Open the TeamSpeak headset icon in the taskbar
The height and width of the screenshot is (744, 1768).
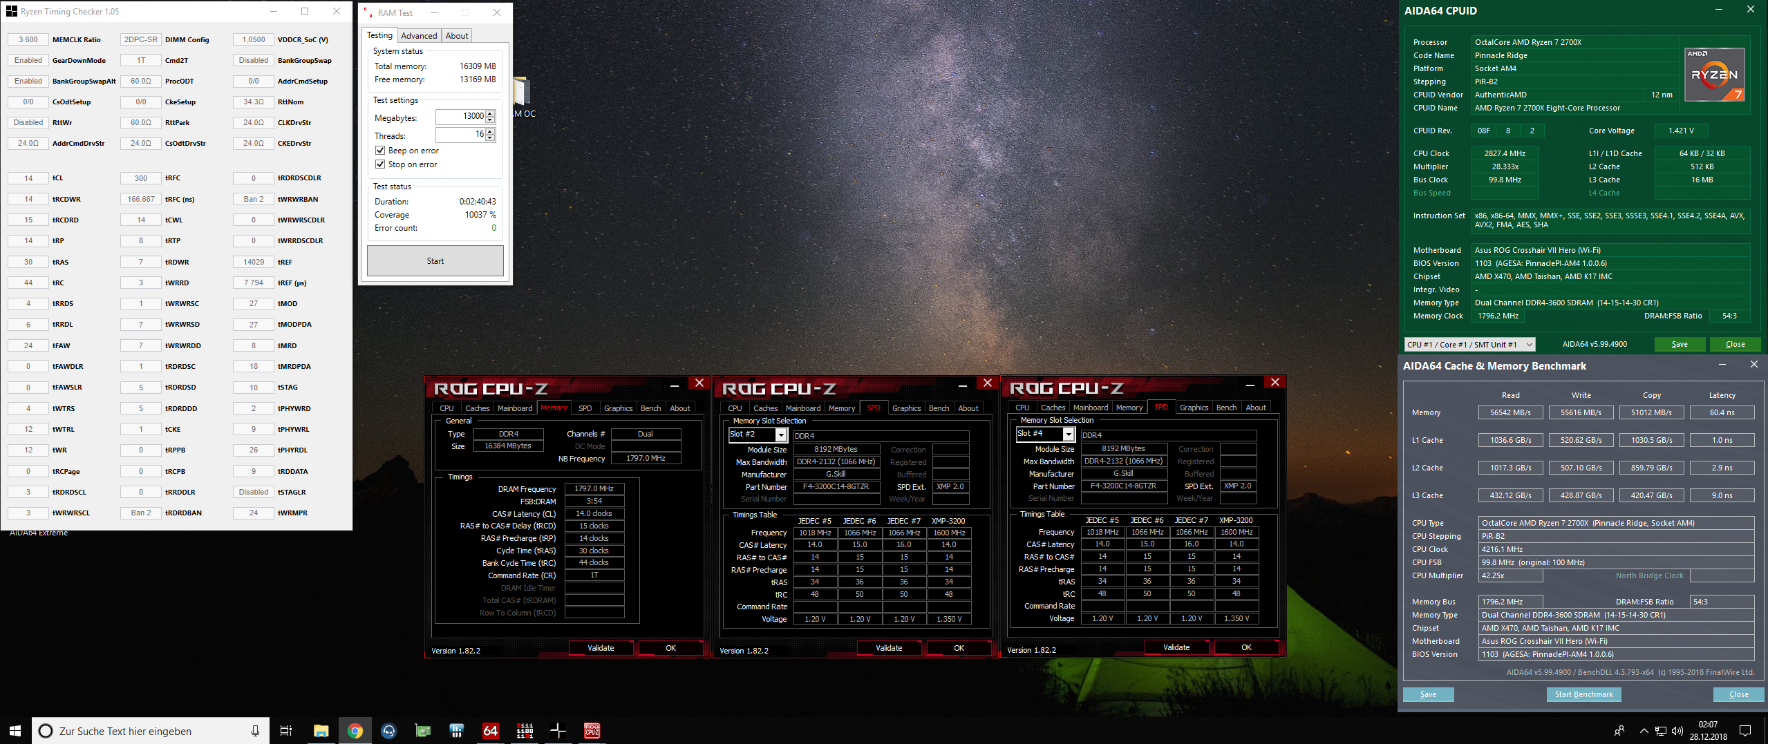(388, 731)
